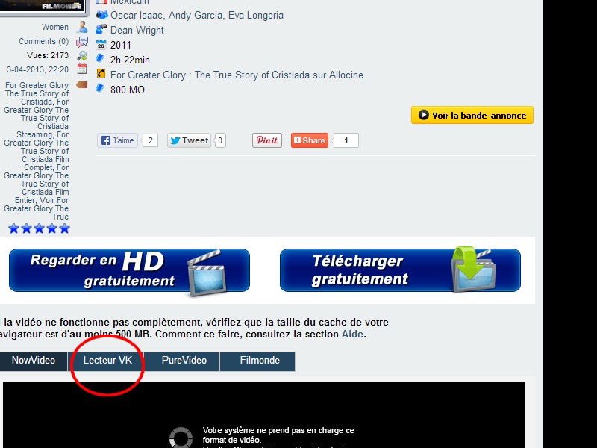Viewport: 597px width, 448px height.
Task: Open the first 'For Greater Glory' keyword link
Action: [37, 85]
